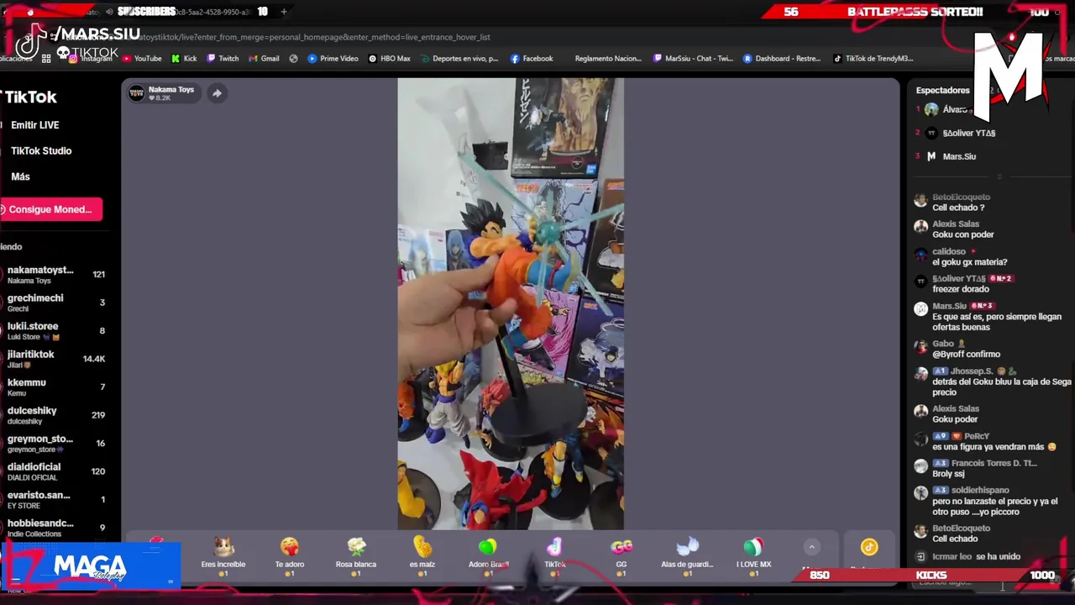Open hobbiesandc... live channel
The width and height of the screenshot is (1075, 605).
point(55,528)
